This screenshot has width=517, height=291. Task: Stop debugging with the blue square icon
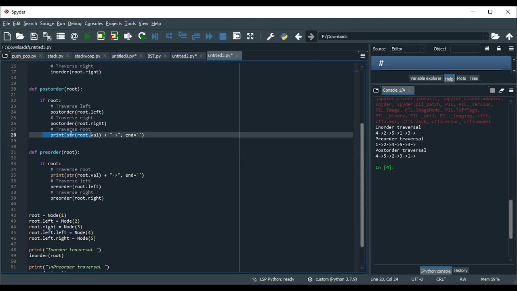[x=223, y=36]
